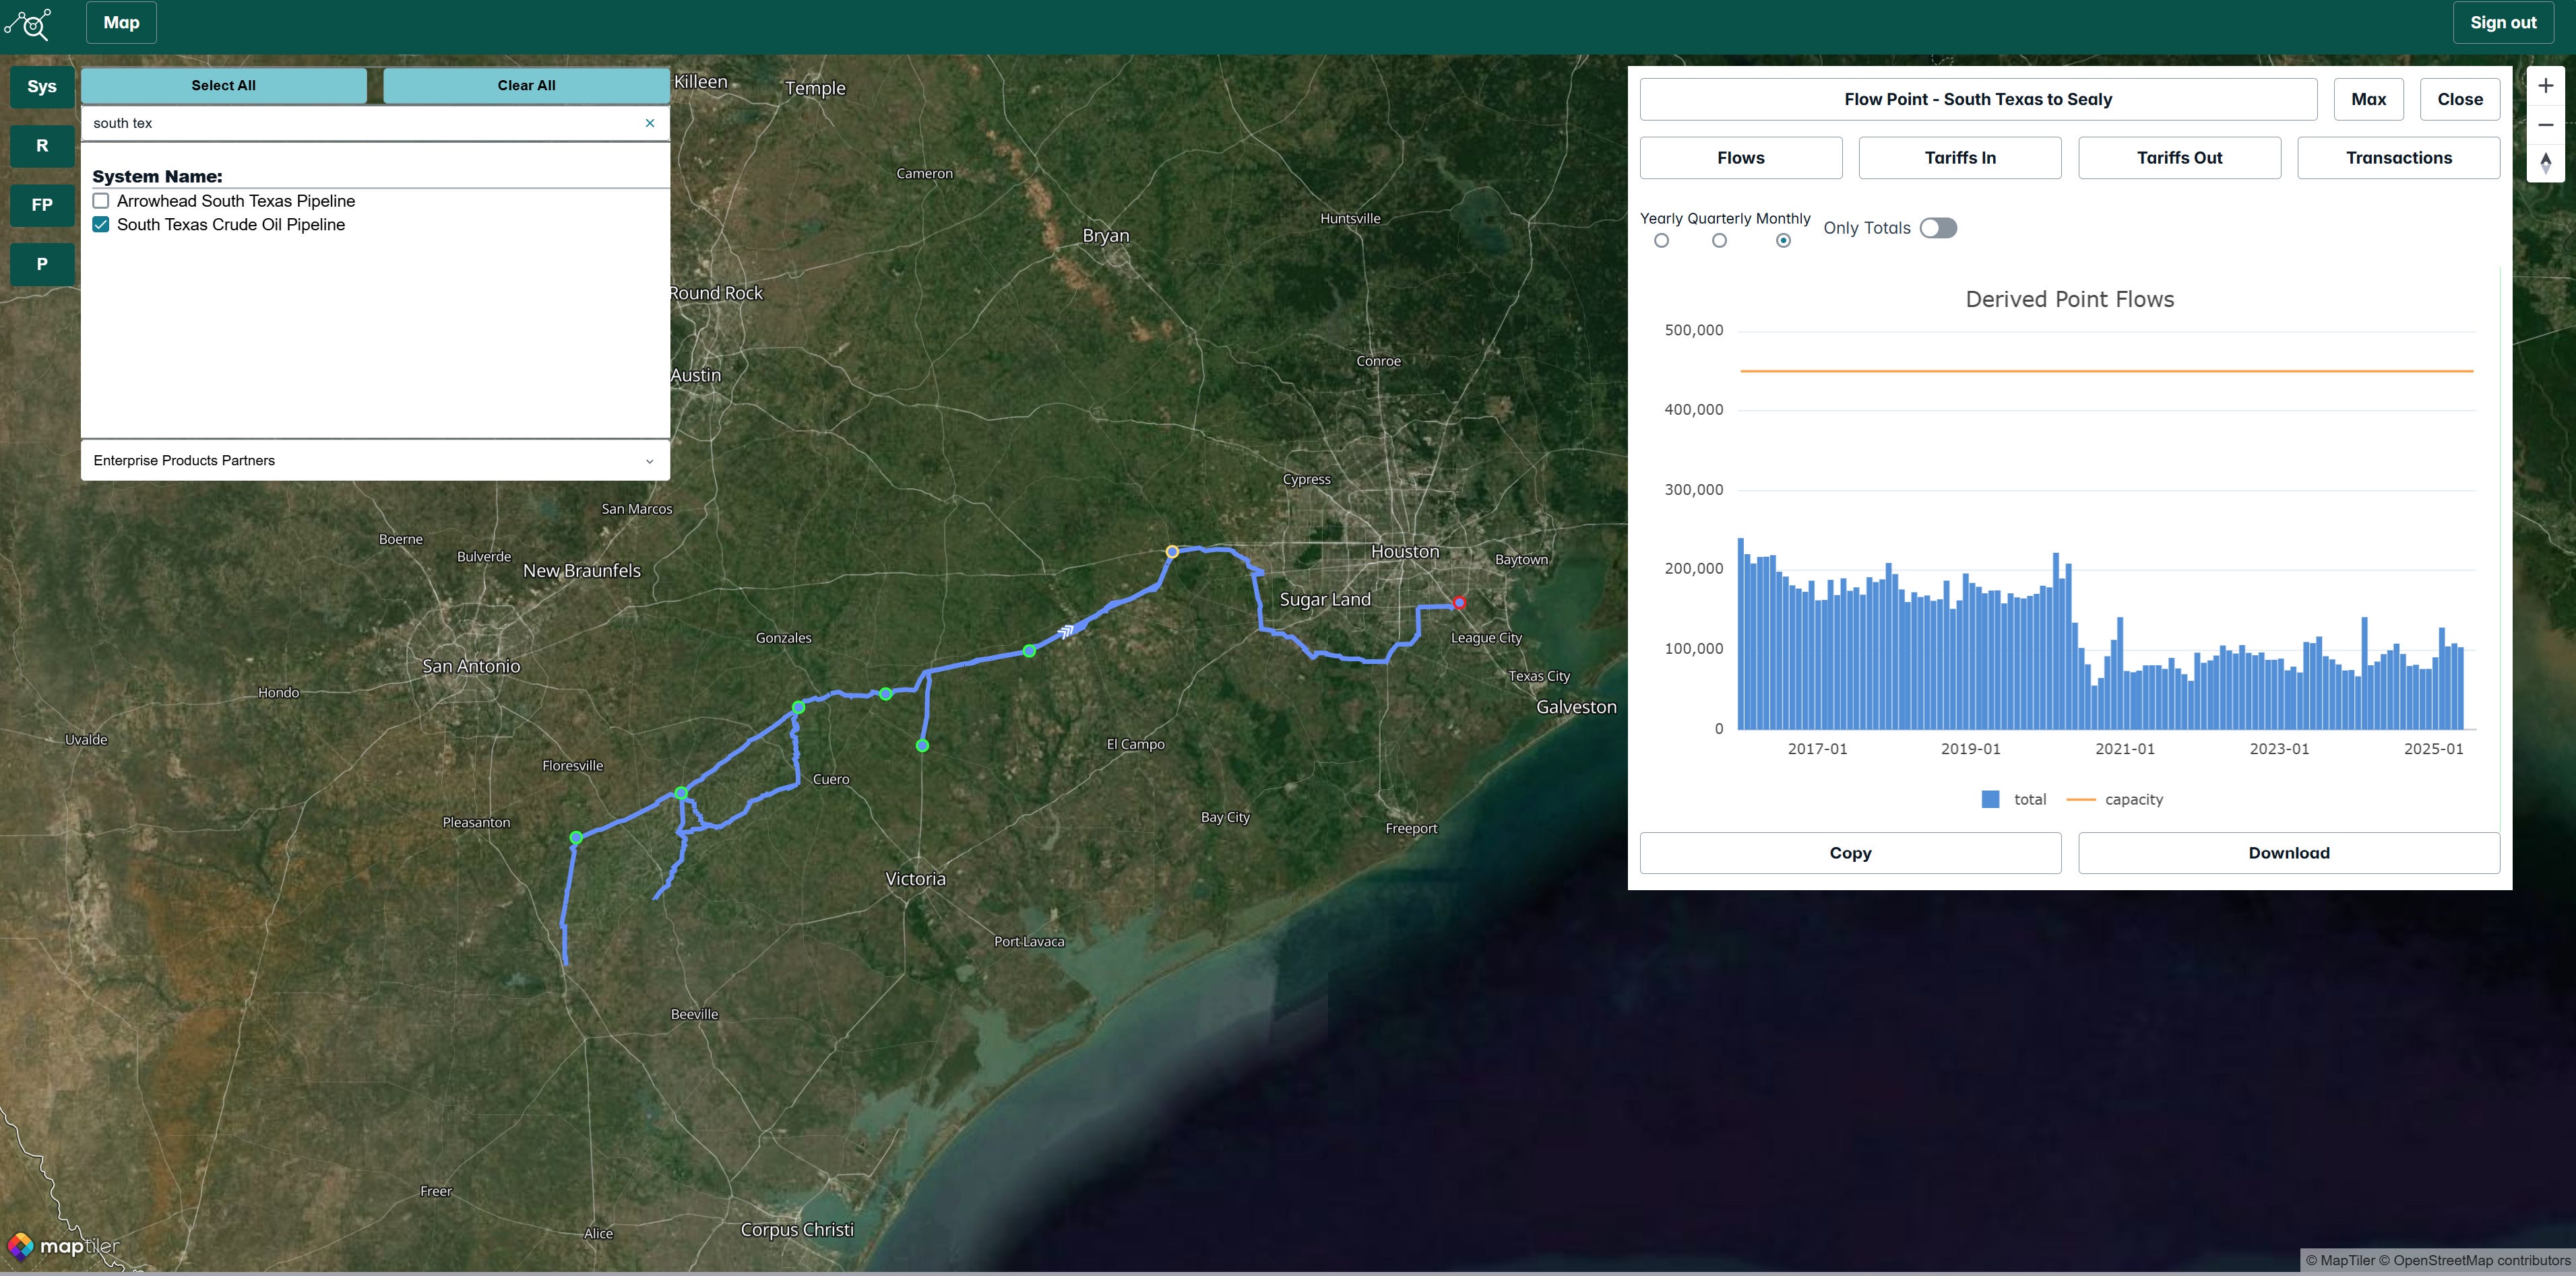Click the red pipeline endpoint marker near Houston
This screenshot has width=2576, height=1276.
pos(1459,603)
